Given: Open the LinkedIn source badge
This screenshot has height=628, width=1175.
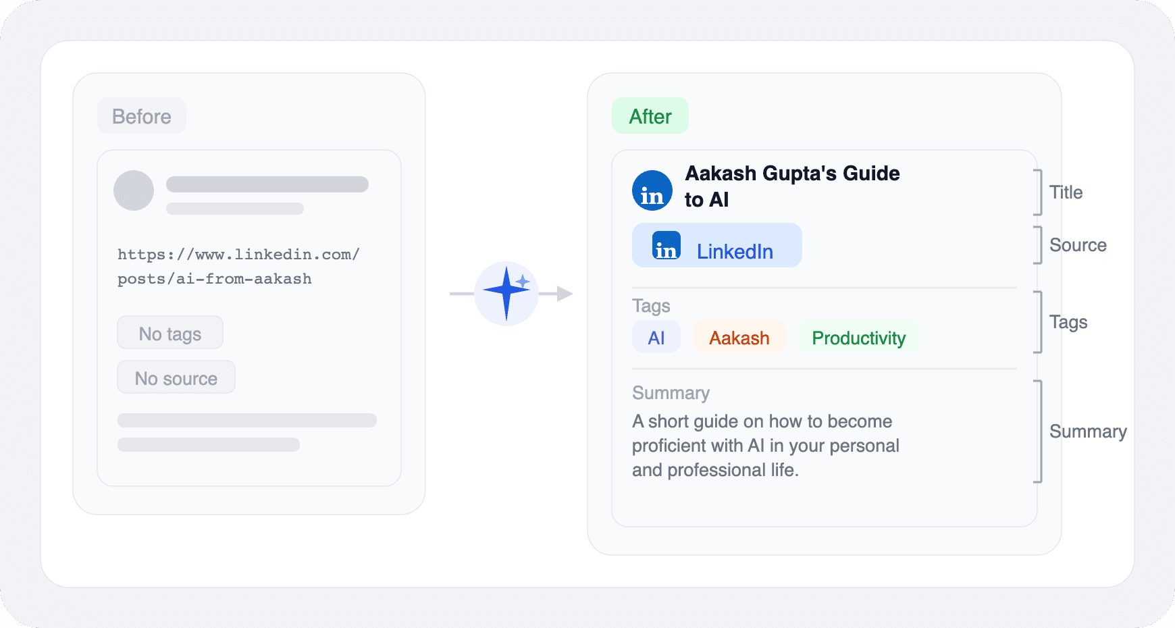Looking at the screenshot, I should pyautogui.click(x=716, y=245).
